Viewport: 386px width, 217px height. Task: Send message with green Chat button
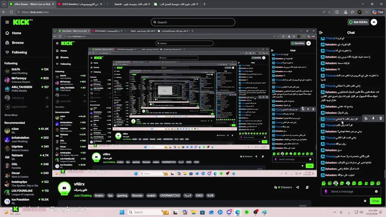click(x=375, y=201)
